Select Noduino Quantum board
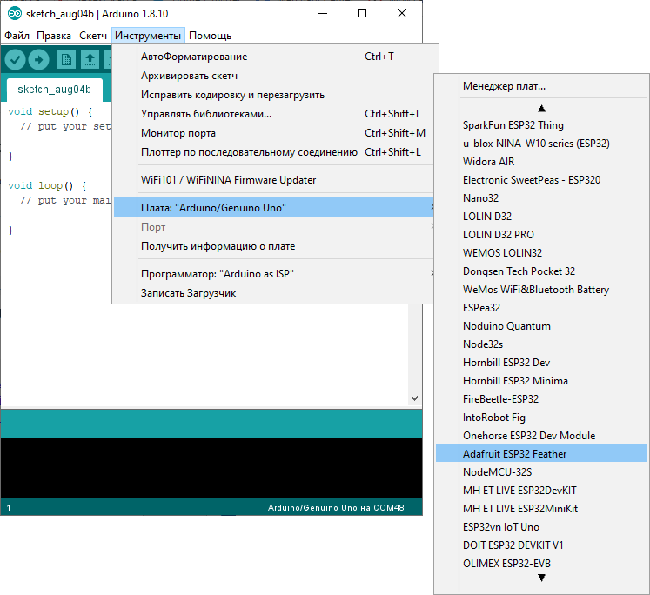Screen dimensions: 650x595 coord(541,326)
